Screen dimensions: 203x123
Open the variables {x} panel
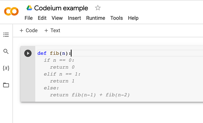tap(6, 68)
